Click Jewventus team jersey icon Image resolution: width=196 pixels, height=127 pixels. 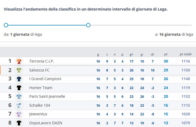pyautogui.click(x=19, y=114)
